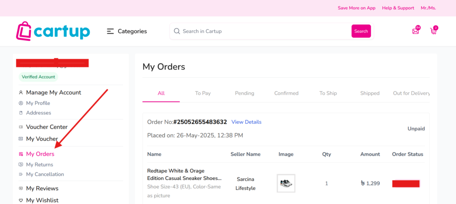Click the pink Search button
456x204 pixels.
click(361, 31)
